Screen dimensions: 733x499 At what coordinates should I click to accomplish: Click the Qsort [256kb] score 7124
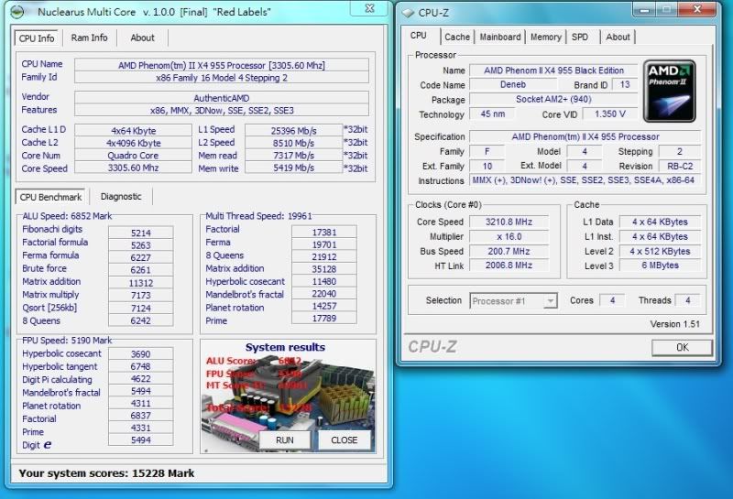pyautogui.click(x=141, y=308)
